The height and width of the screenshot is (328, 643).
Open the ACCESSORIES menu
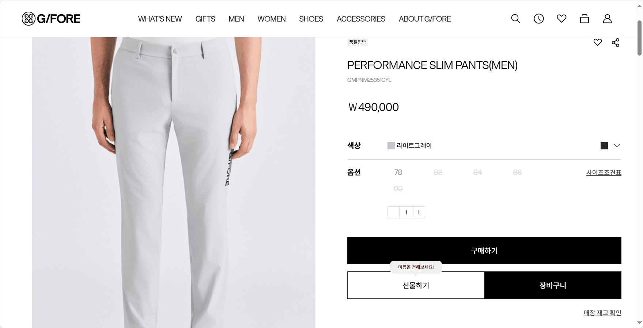[361, 19]
